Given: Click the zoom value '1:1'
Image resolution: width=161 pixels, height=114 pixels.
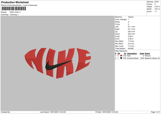Looking at the screenshot, I should click(156, 12).
